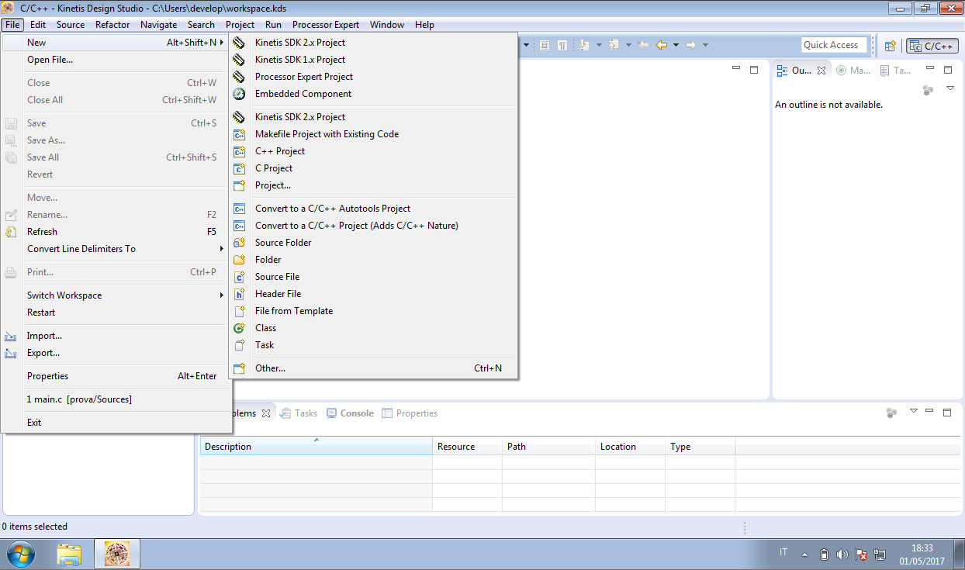Open the Other... wizard entry

(x=374, y=368)
